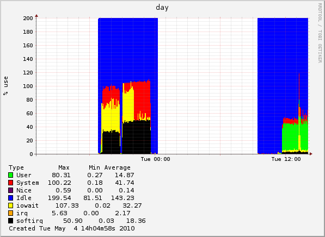This screenshot has width=325, height=237.
Task: Click the Tue 00:00 time axis label
Action: (156, 159)
